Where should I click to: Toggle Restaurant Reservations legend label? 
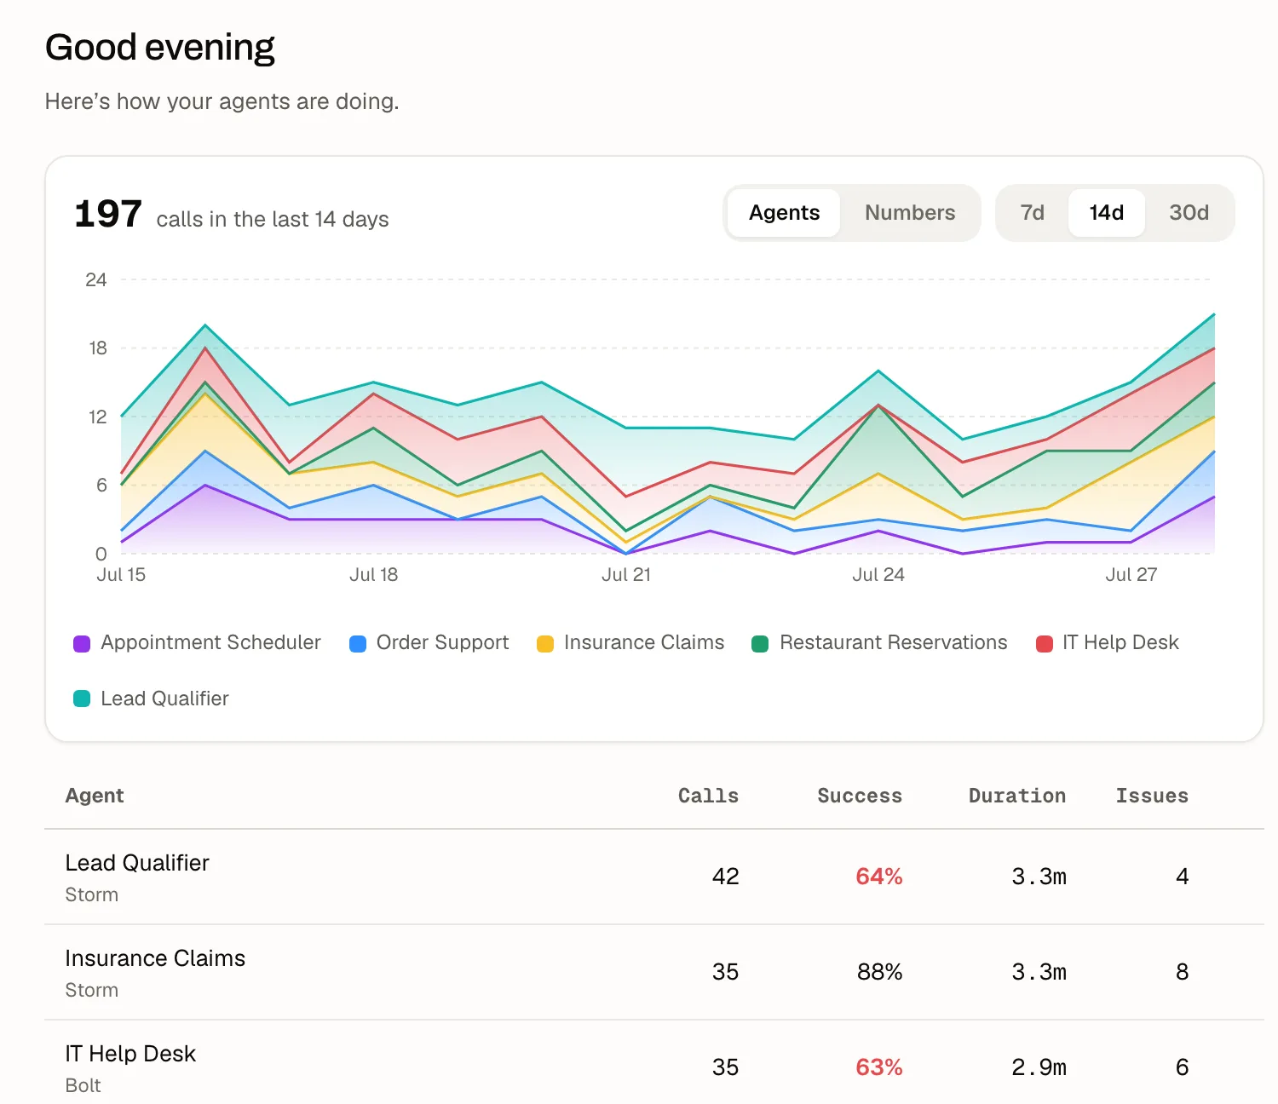point(893,642)
